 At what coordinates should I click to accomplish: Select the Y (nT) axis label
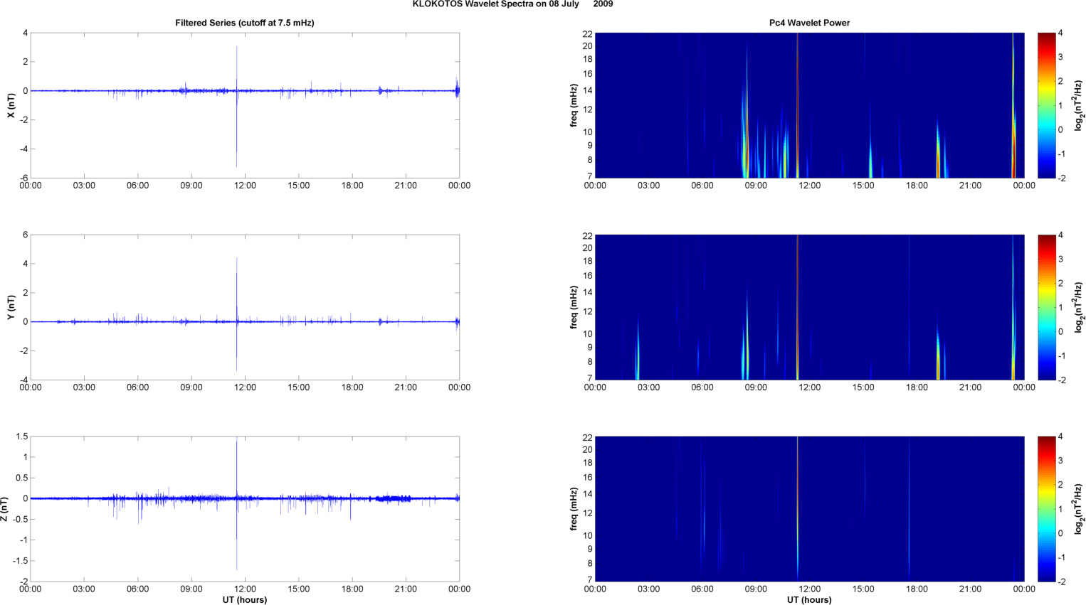[11, 307]
